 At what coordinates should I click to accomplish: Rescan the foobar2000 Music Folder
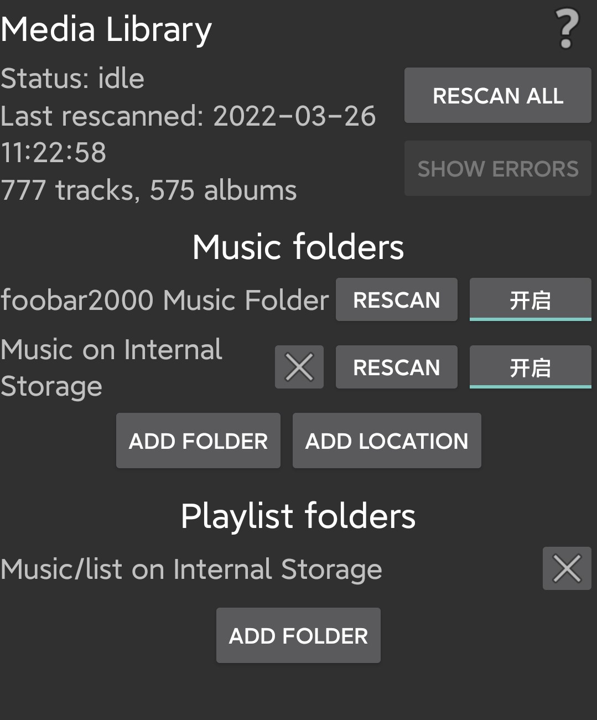click(397, 299)
